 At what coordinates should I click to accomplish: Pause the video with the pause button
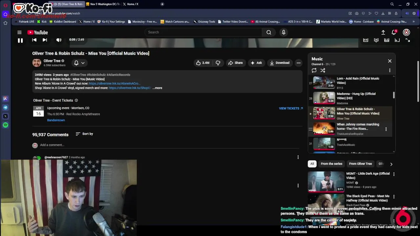(x=20, y=40)
